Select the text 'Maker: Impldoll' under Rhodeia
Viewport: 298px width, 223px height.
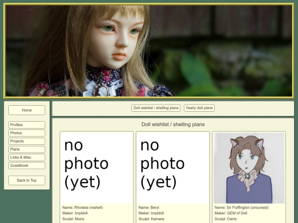point(75,213)
